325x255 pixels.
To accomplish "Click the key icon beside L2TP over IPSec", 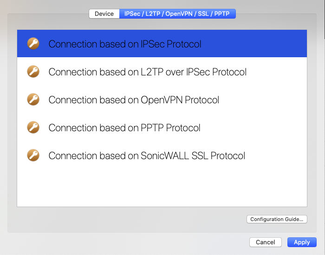I will (x=33, y=72).
